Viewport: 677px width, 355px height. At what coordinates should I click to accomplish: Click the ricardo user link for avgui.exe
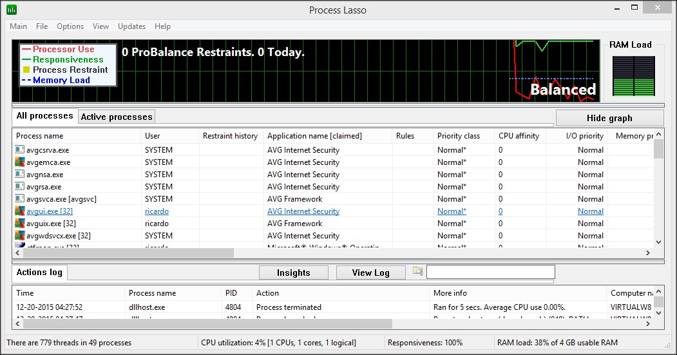pos(157,211)
